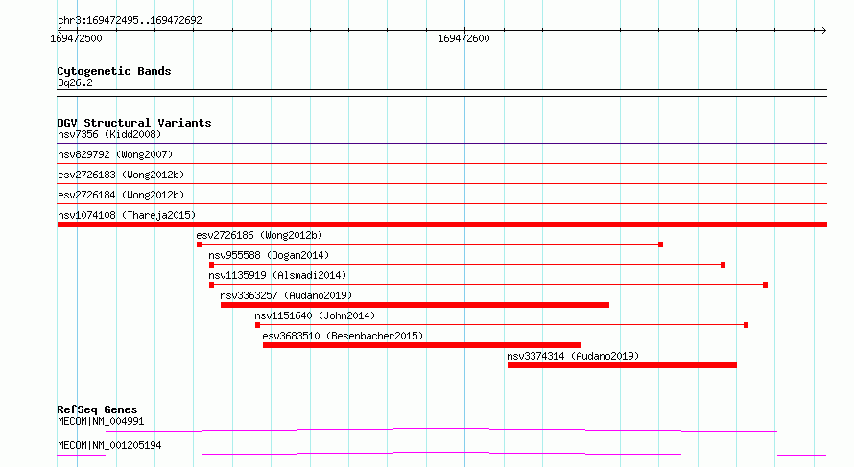Select variant nsv7356 (Kidd2008) label

click(109, 134)
